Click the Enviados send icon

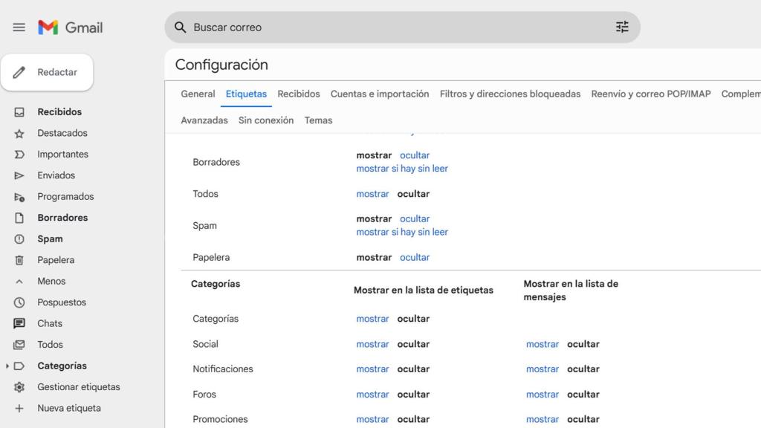(19, 175)
